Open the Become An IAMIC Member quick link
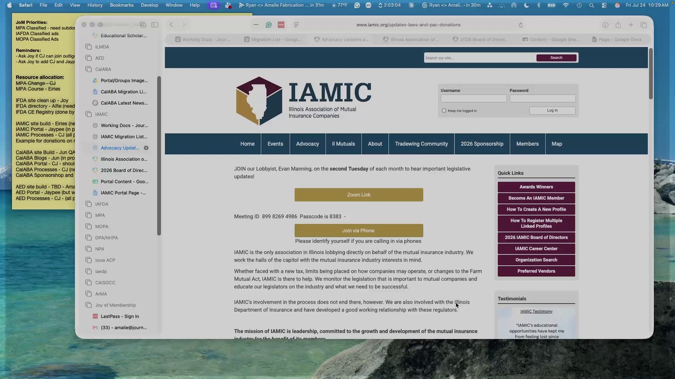This screenshot has width=675, height=379. tap(536, 198)
